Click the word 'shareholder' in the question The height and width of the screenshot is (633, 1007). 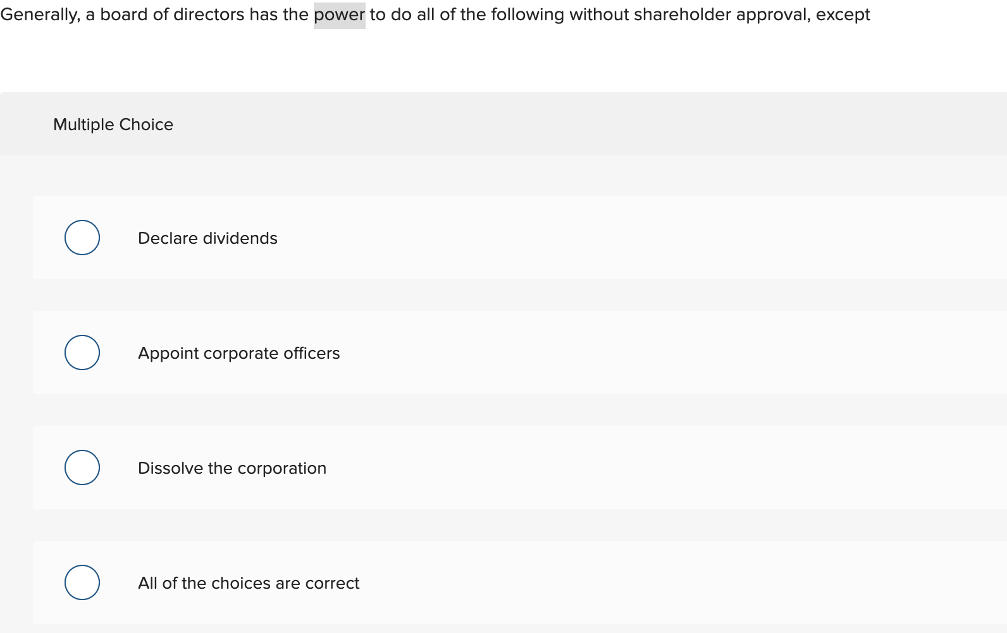tap(682, 14)
